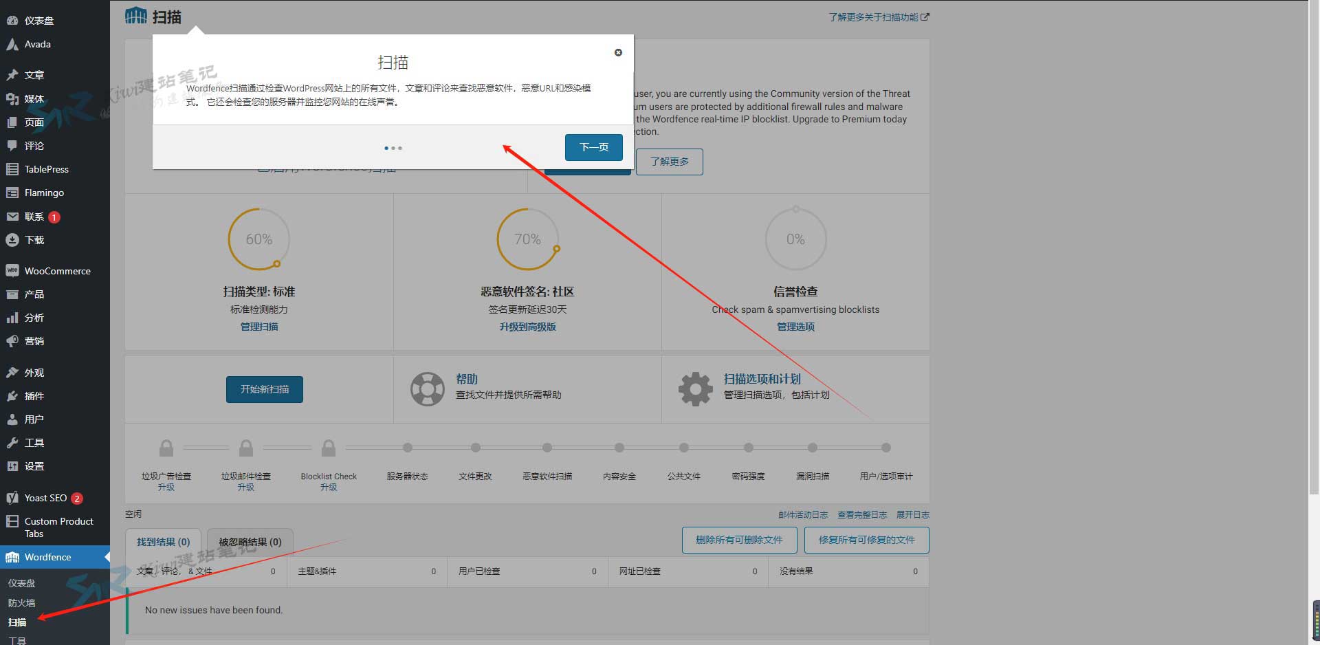1320x645 pixels.
Task: Click the 了解更多 button
Action: (669, 162)
